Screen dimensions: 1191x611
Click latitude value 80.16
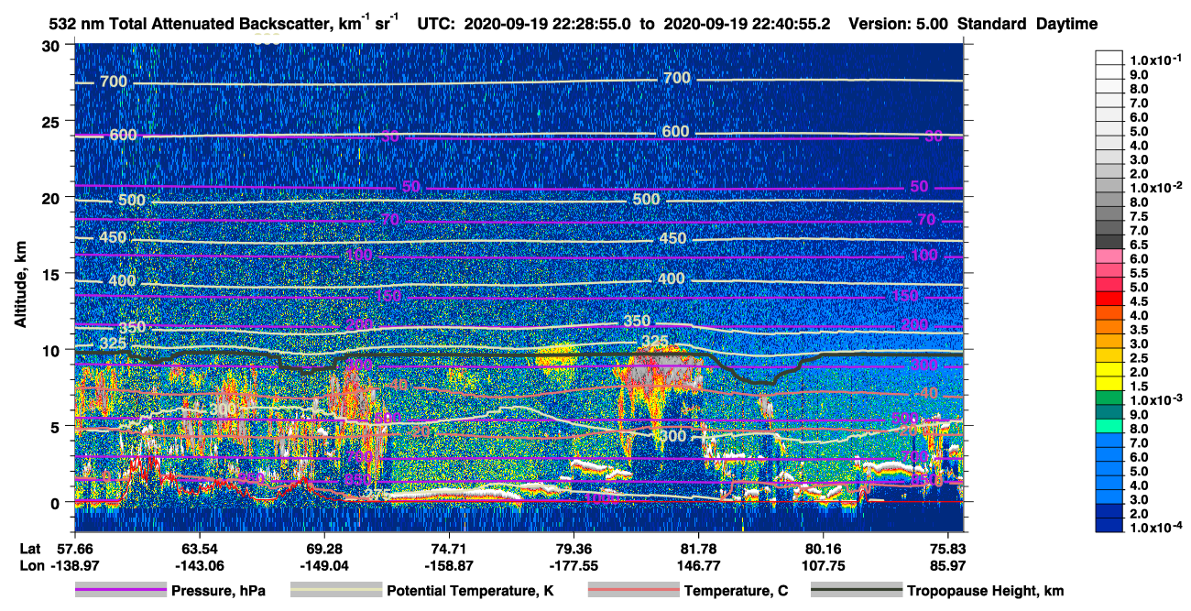pos(824,550)
